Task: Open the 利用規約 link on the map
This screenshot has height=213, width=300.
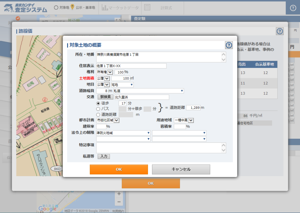Action: point(118,211)
